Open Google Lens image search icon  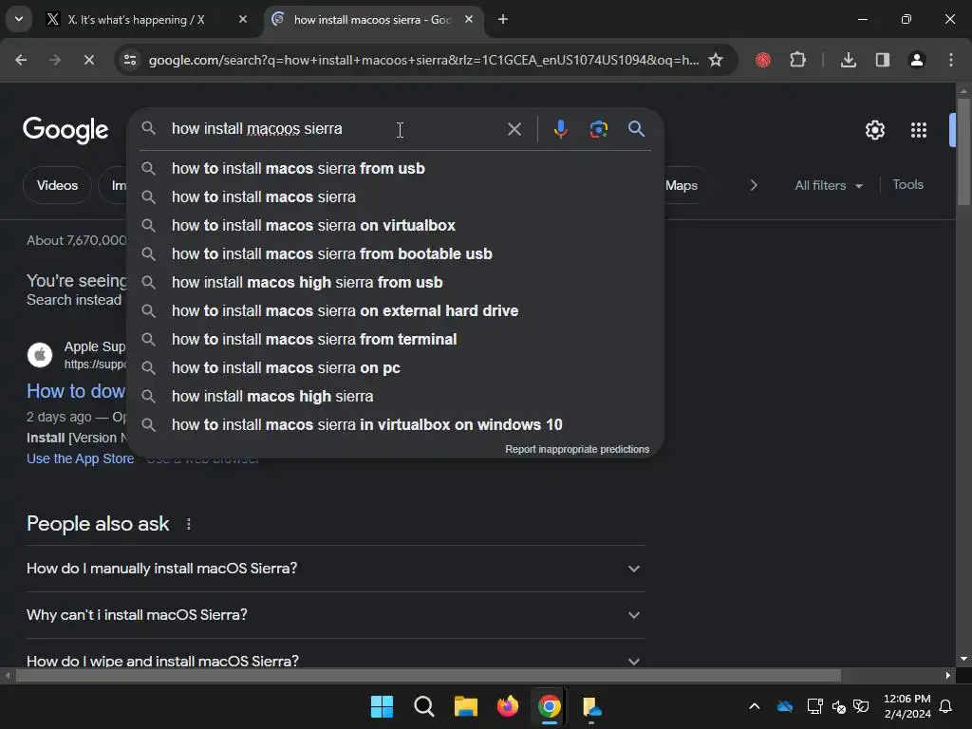click(598, 129)
